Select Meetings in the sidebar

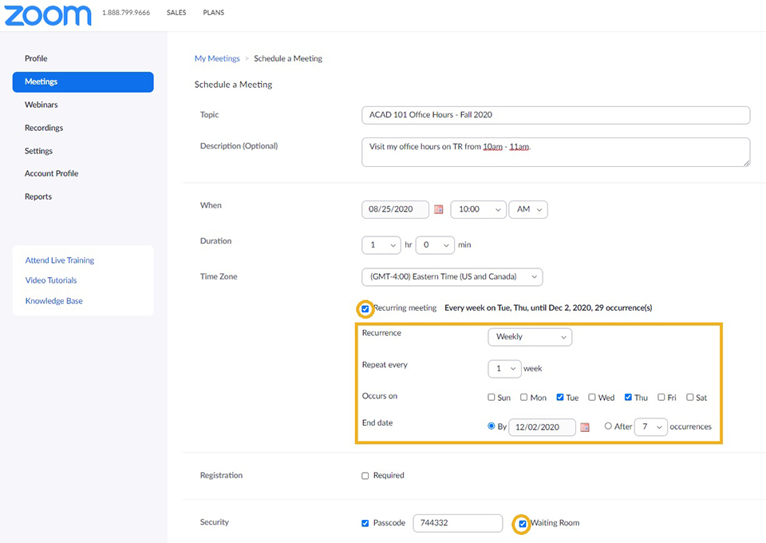click(x=83, y=82)
